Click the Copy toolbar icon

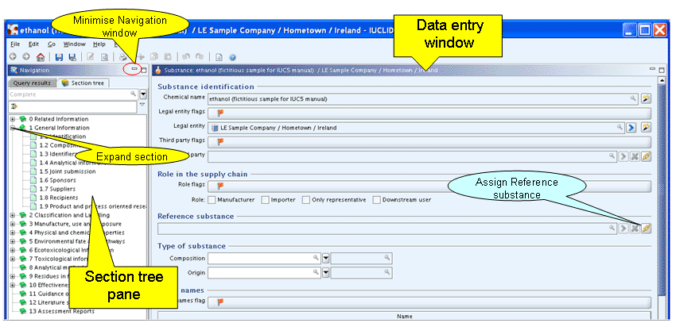coord(154,56)
